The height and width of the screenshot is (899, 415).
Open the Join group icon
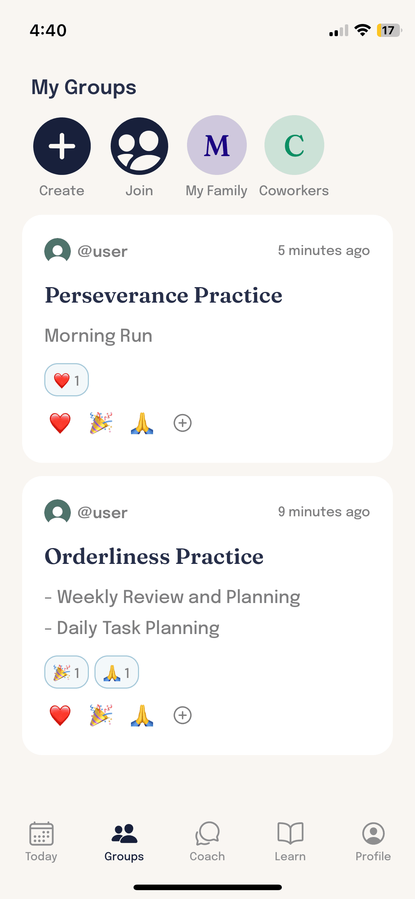[139, 146]
